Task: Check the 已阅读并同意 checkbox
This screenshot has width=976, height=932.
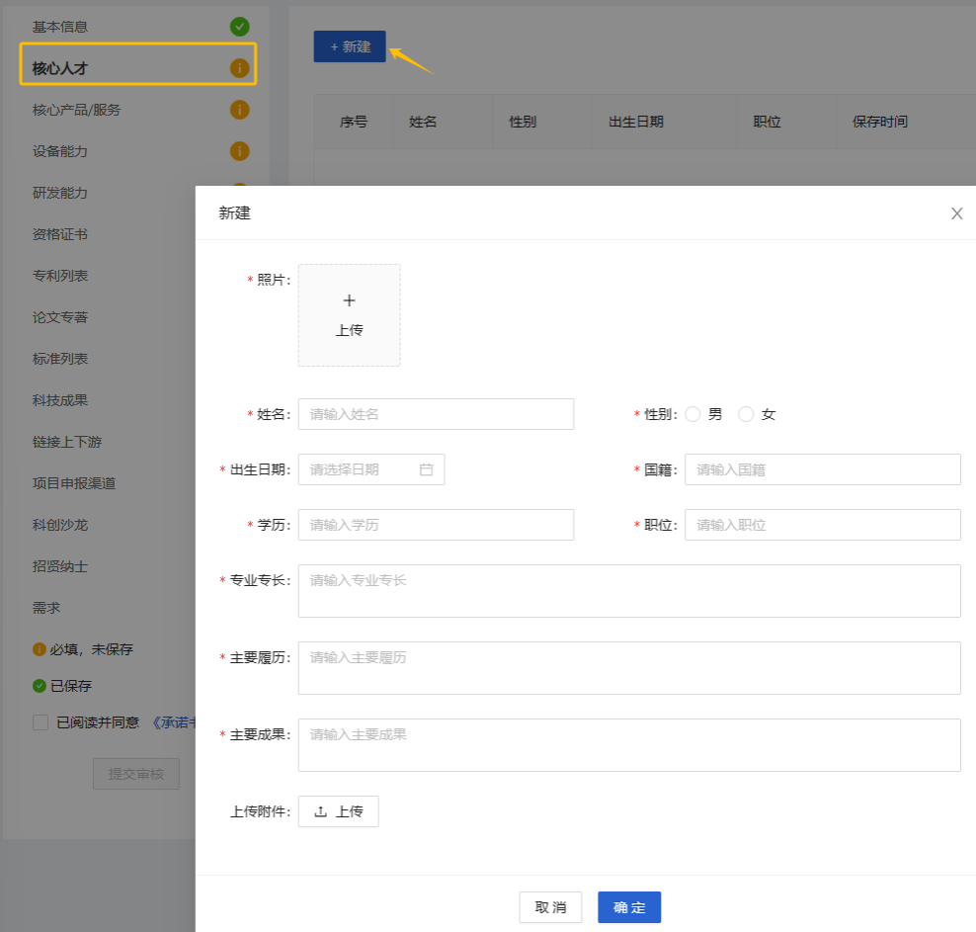Action: 41,722
